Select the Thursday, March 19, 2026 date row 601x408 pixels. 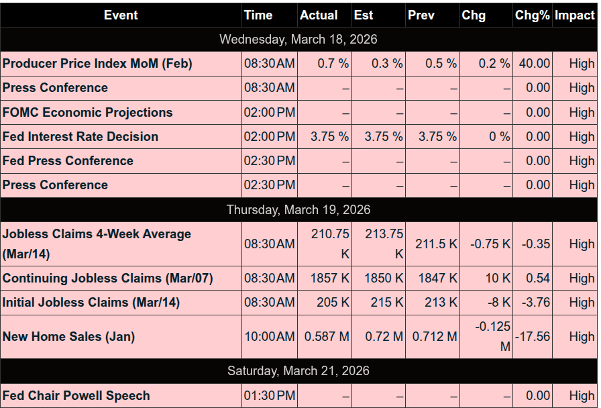pyautogui.click(x=298, y=210)
